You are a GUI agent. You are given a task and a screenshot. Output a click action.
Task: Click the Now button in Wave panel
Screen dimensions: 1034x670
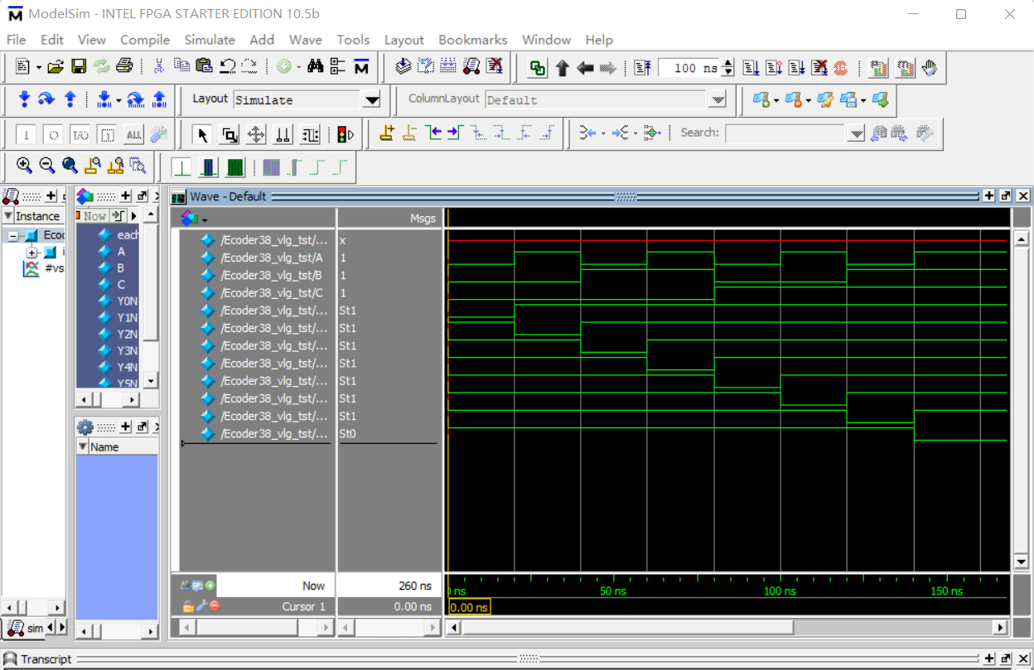313,585
